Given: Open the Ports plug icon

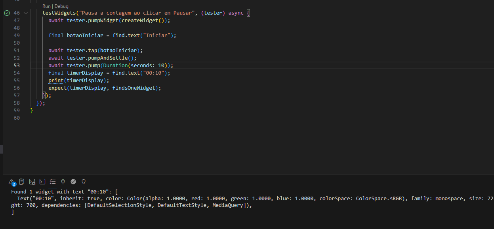Looking at the screenshot, I should pos(63,182).
